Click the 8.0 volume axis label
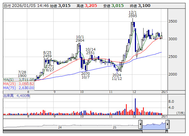This screenshot has width=189, height=136. coord(171,102)
